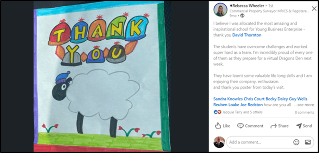Screen dimensions: 319x153
Task: Click the globe visibility icon
Action: point(242,15)
